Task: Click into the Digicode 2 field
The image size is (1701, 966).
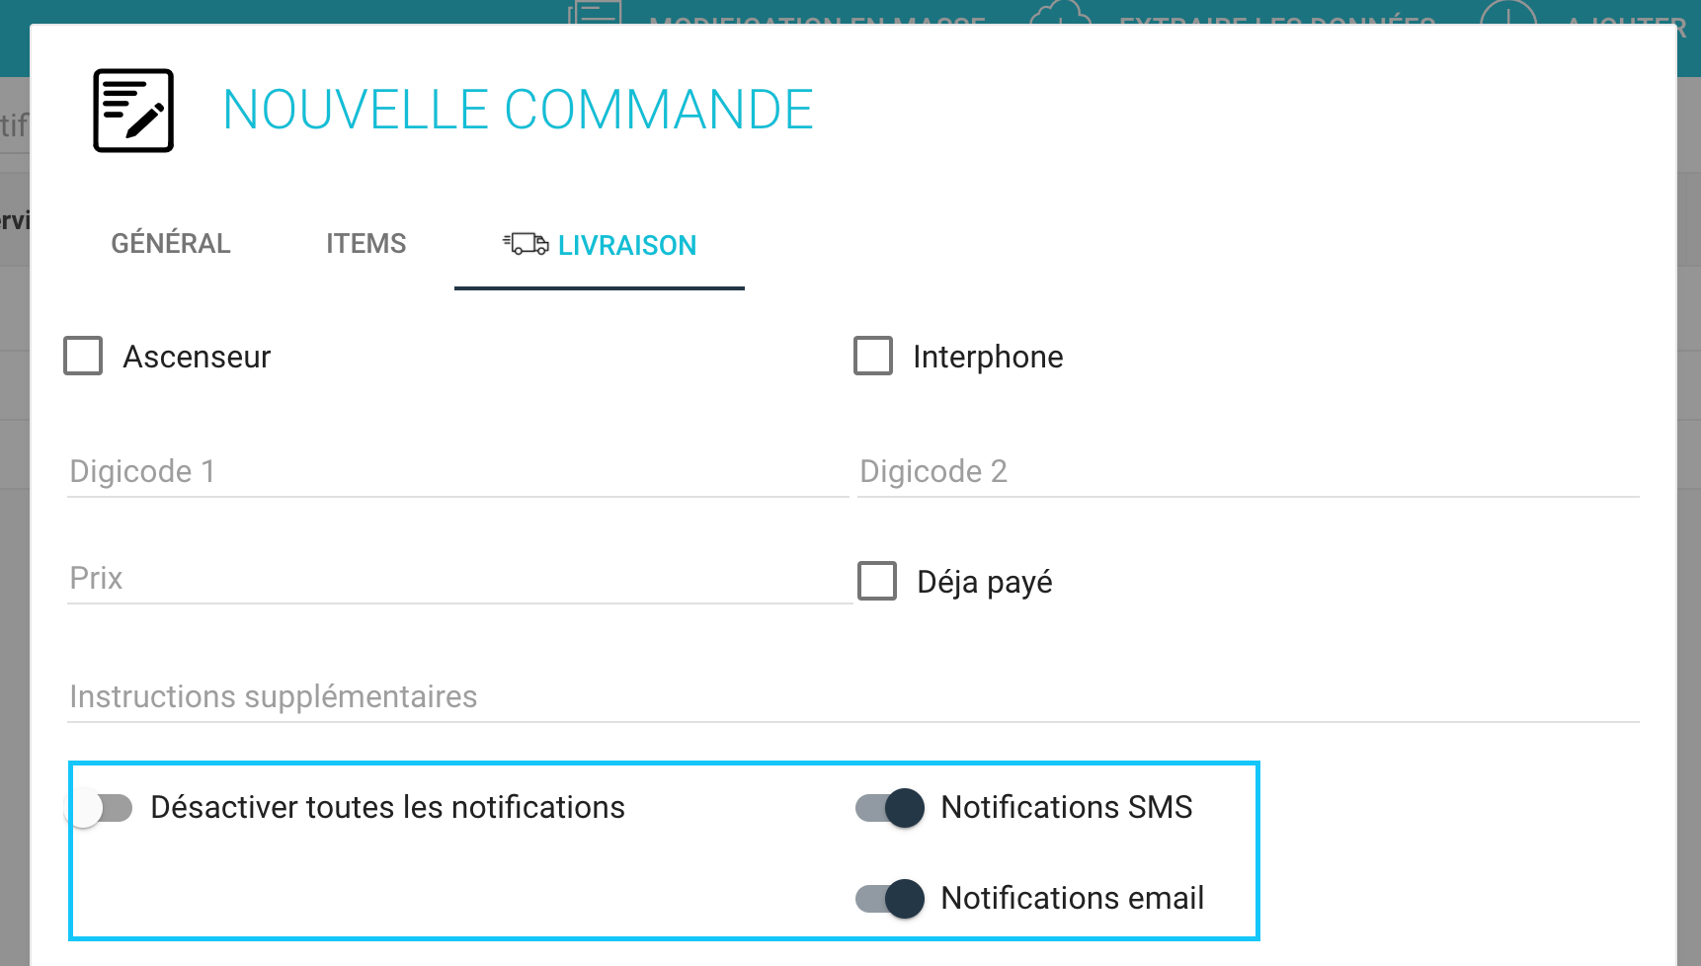Action: (x=1249, y=472)
